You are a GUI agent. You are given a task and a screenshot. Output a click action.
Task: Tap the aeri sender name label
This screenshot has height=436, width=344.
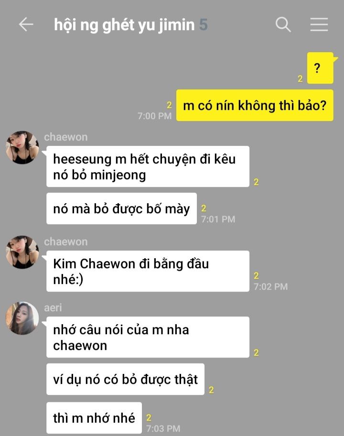(53, 308)
